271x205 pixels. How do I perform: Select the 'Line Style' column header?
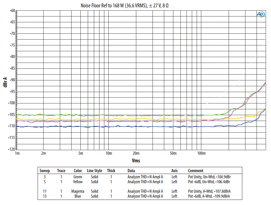point(95,171)
